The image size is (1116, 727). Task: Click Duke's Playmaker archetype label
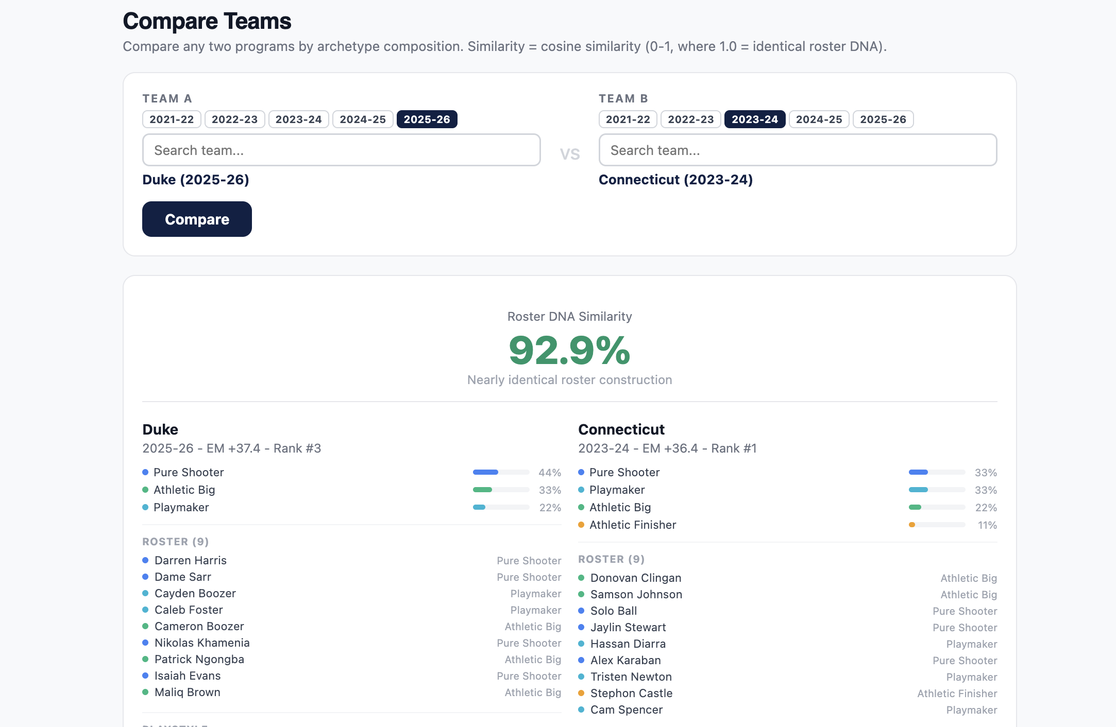click(181, 507)
